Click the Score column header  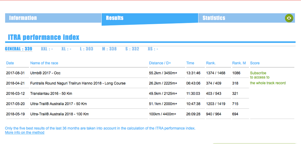point(255,63)
